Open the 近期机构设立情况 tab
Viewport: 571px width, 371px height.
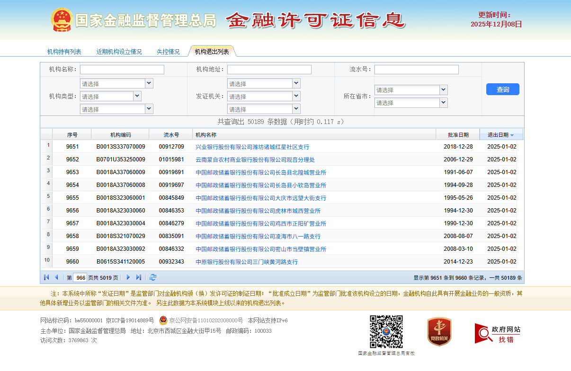(x=119, y=52)
